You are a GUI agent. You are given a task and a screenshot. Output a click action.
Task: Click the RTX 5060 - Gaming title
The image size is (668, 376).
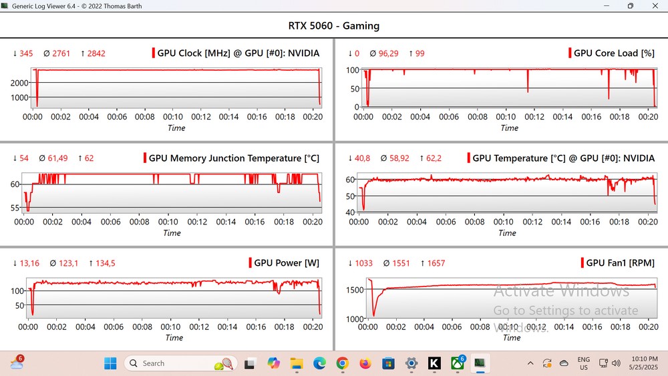point(333,26)
